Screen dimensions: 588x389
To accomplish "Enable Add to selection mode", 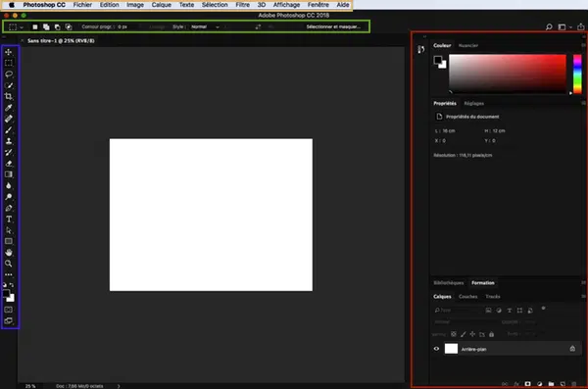I will 46,27.
